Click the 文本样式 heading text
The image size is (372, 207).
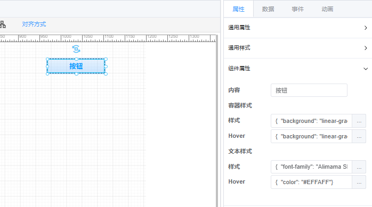pos(240,151)
